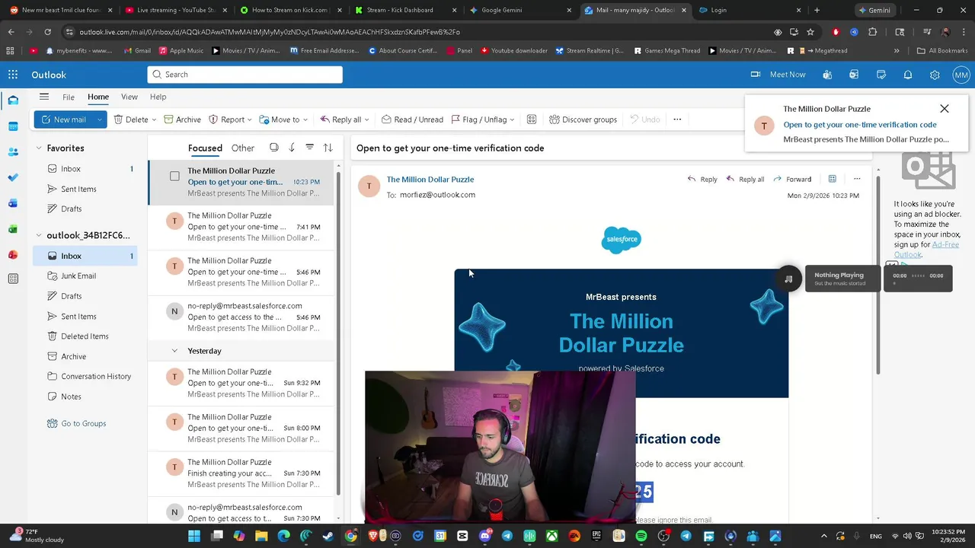Expand Delete dropdown arrow
Image resolution: width=975 pixels, height=548 pixels.
[154, 119]
